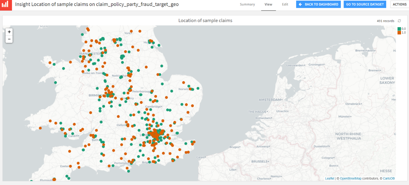Open the CartoDB attribution link
The height and width of the screenshot is (185, 409).
(x=389, y=178)
